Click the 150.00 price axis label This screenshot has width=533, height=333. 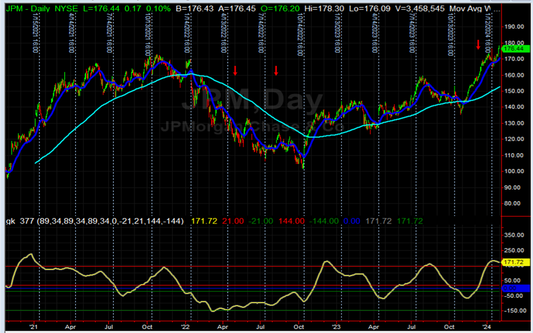tap(514, 91)
